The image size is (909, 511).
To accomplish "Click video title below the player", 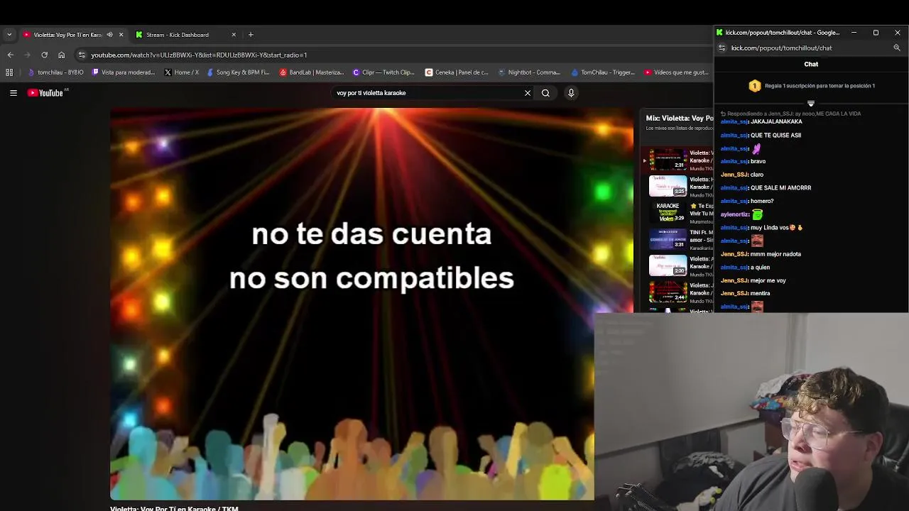I will (x=174, y=508).
